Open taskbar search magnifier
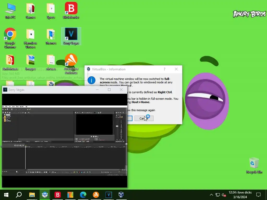The width and height of the screenshot is (267, 200). [x=19, y=195]
